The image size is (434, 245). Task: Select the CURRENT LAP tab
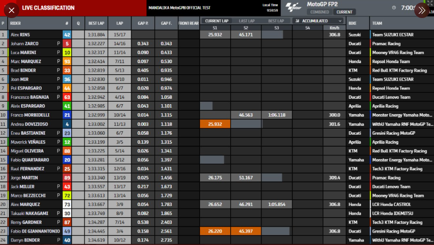click(217, 21)
